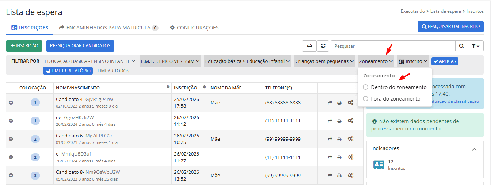Switch to the Encaminhados para Matrícula tab
Viewport: 491px width, 185px height.
pyautogui.click(x=109, y=28)
